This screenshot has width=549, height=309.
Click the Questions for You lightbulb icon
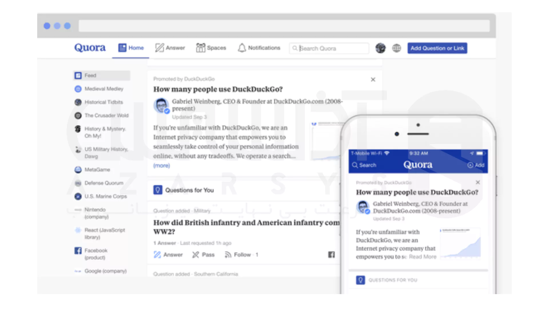tap(158, 190)
